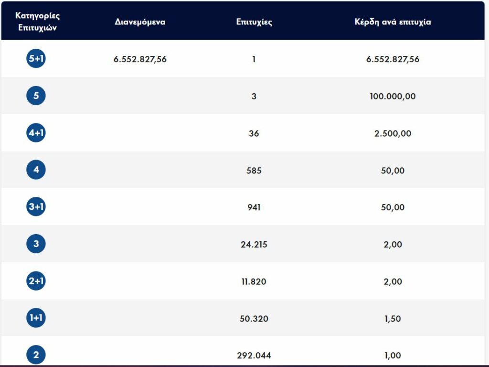The image size is (489, 367).
Task: Select the 100.000,00 winnings value
Action: (393, 97)
